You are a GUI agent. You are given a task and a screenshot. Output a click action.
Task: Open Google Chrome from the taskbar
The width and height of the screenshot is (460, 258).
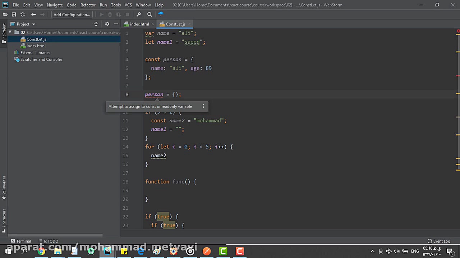point(41,251)
